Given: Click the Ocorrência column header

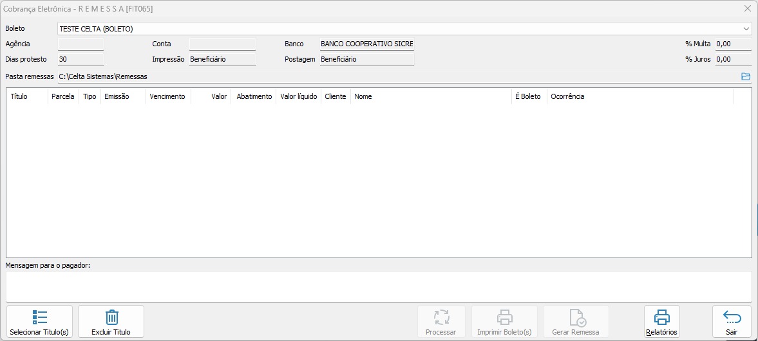Looking at the screenshot, I should [x=567, y=96].
